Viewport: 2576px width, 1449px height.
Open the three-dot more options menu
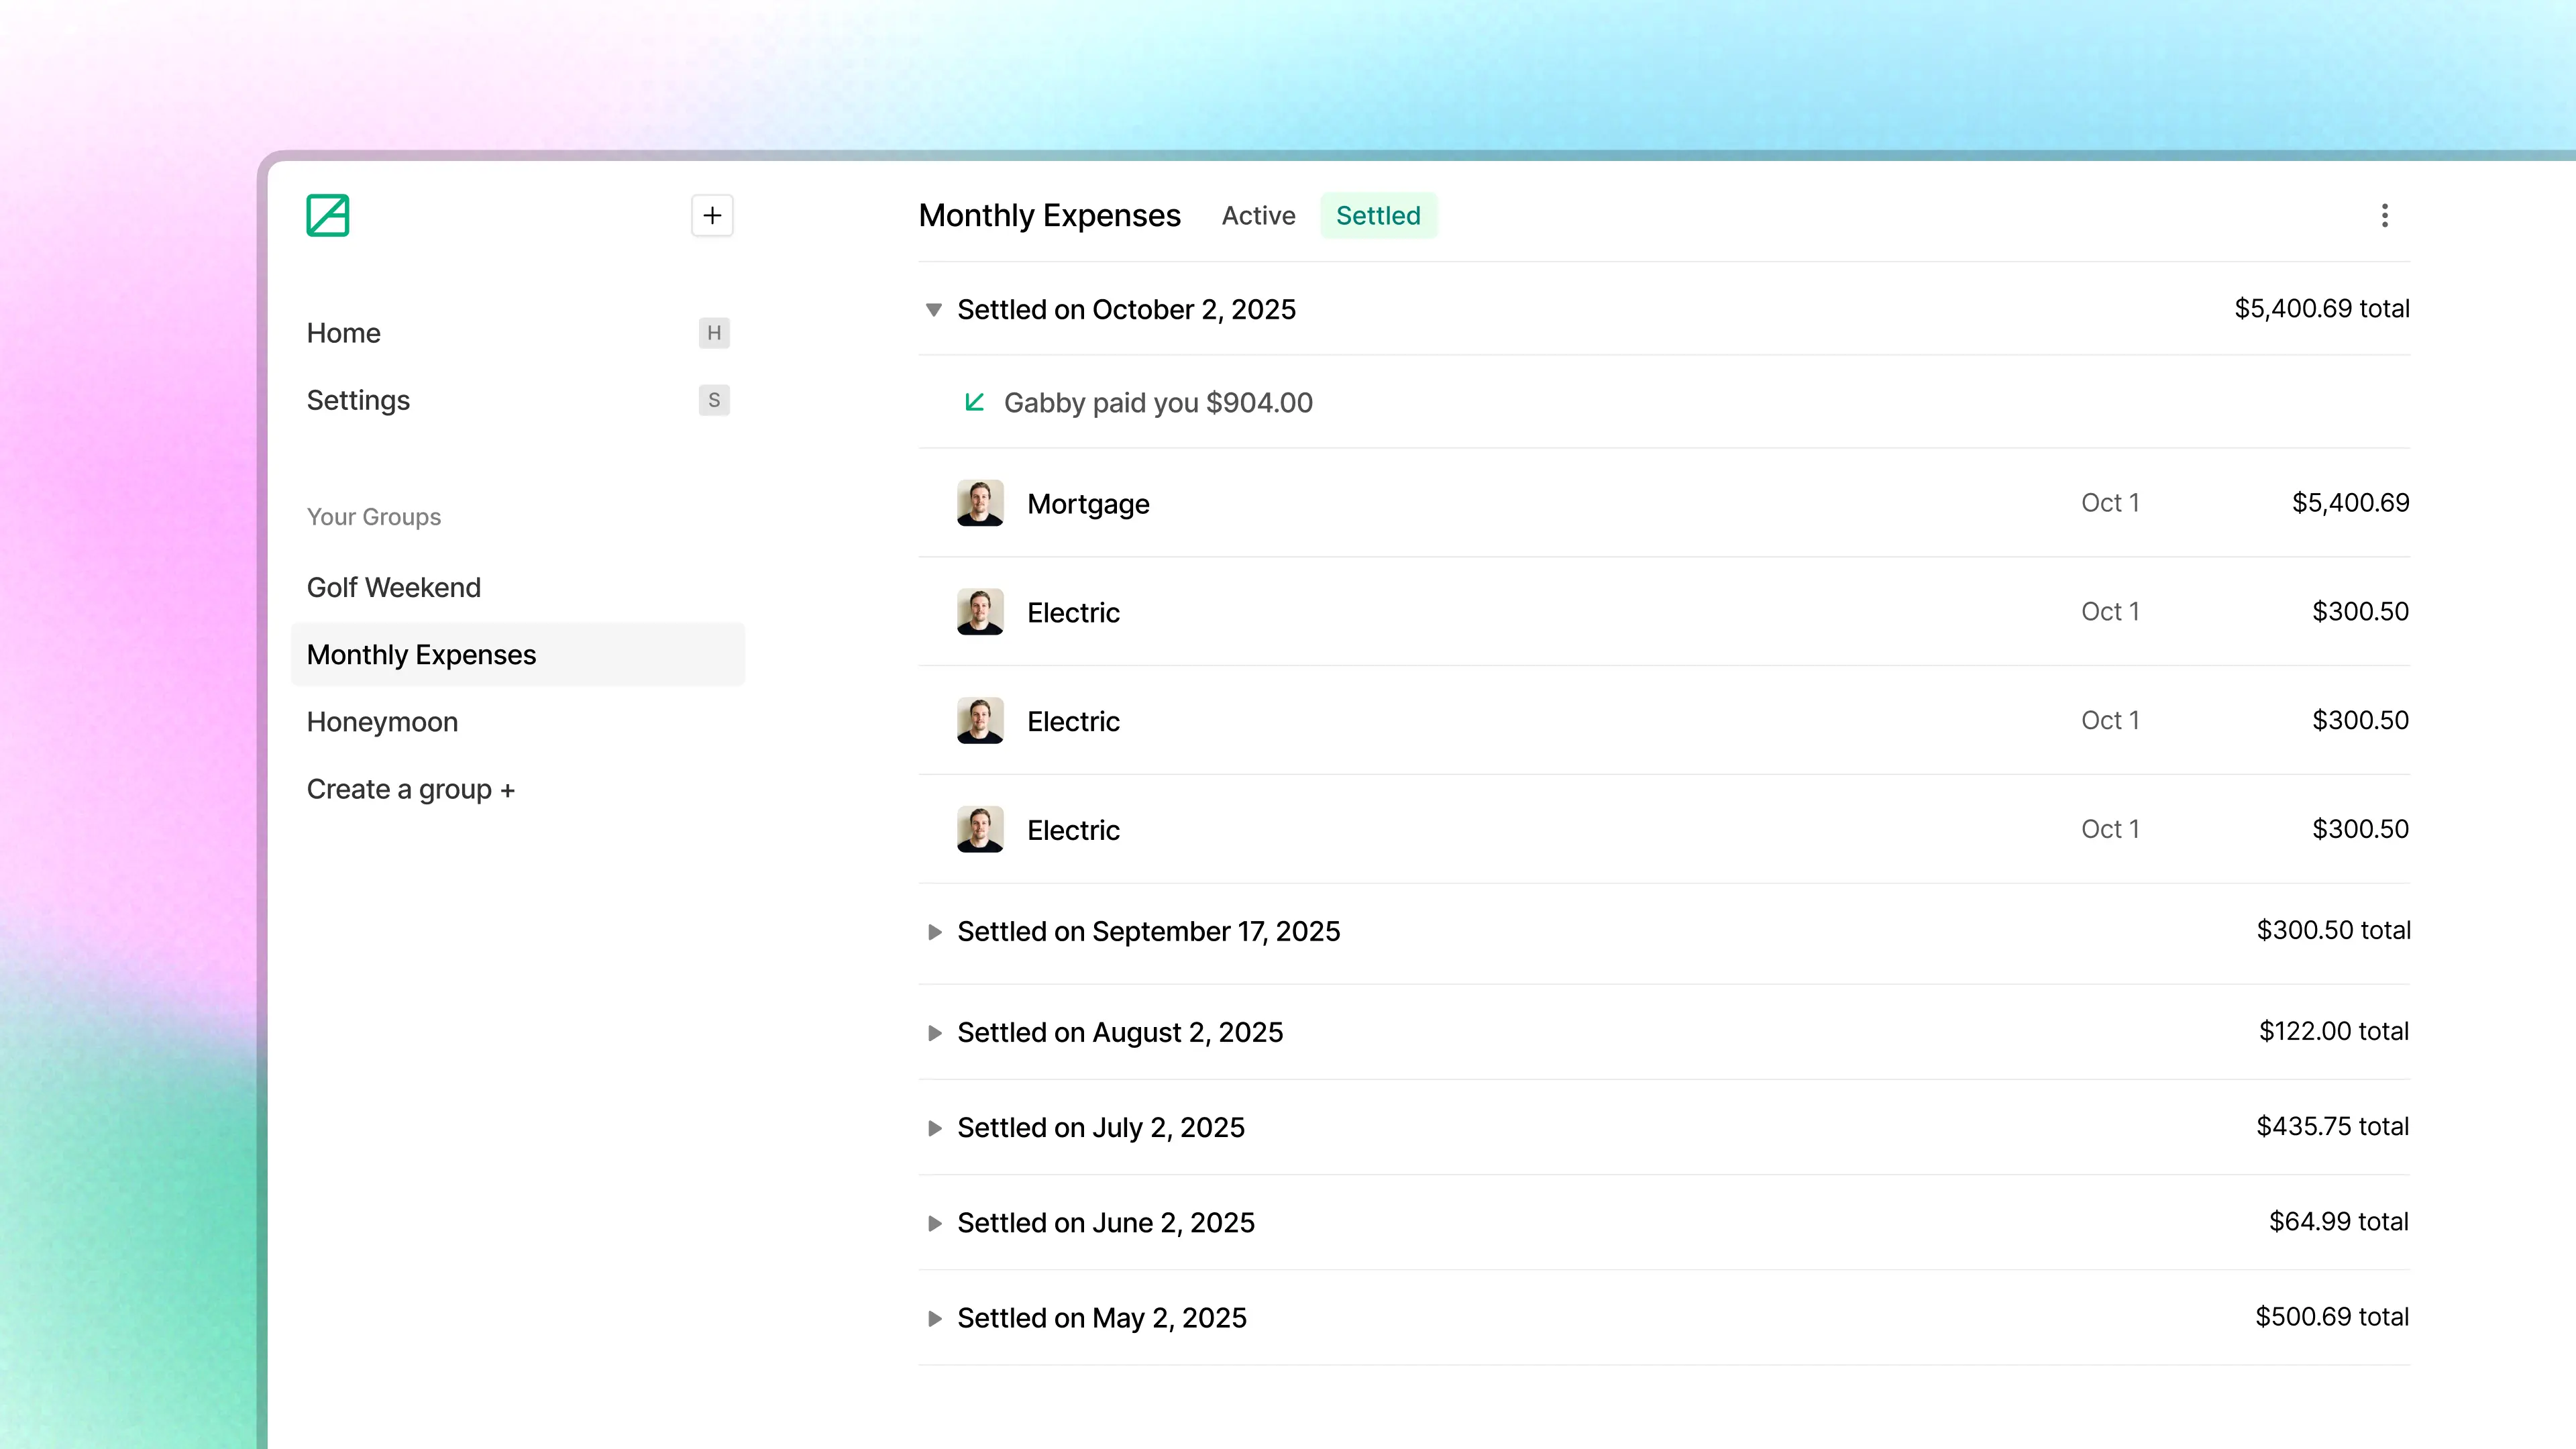[2384, 215]
